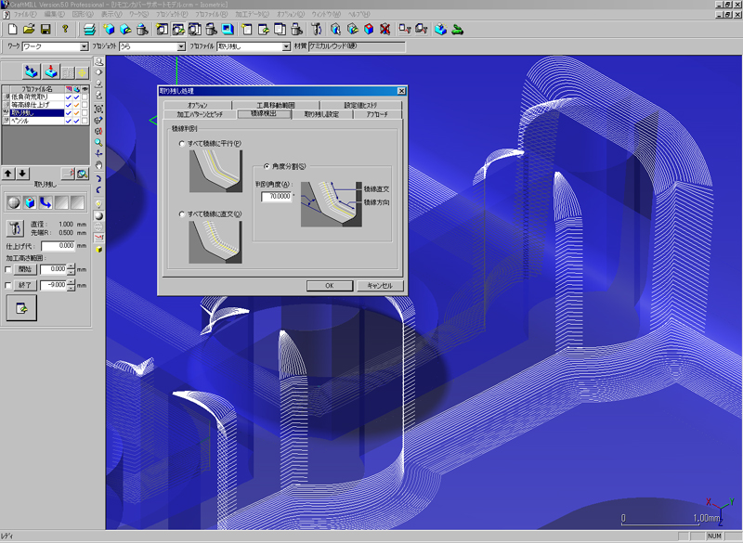Expand the プロジェクト dropdown
The image size is (743, 543).
click(x=181, y=46)
